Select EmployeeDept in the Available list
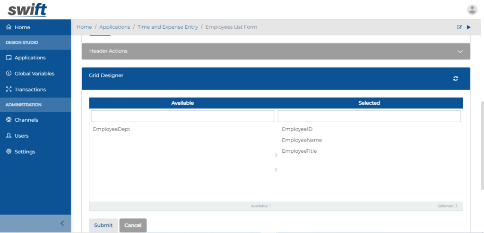The image size is (484, 233). pos(112,129)
